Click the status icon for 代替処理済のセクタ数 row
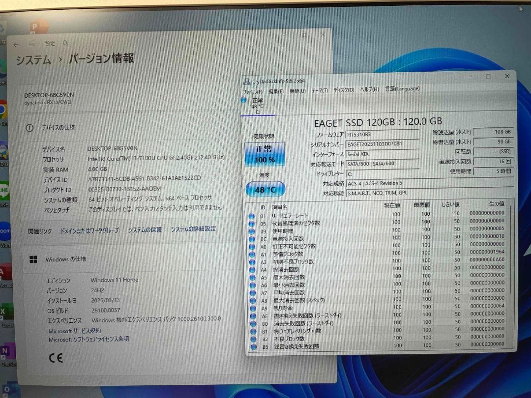Image resolution: width=531 pixels, height=398 pixels. pos(252,224)
